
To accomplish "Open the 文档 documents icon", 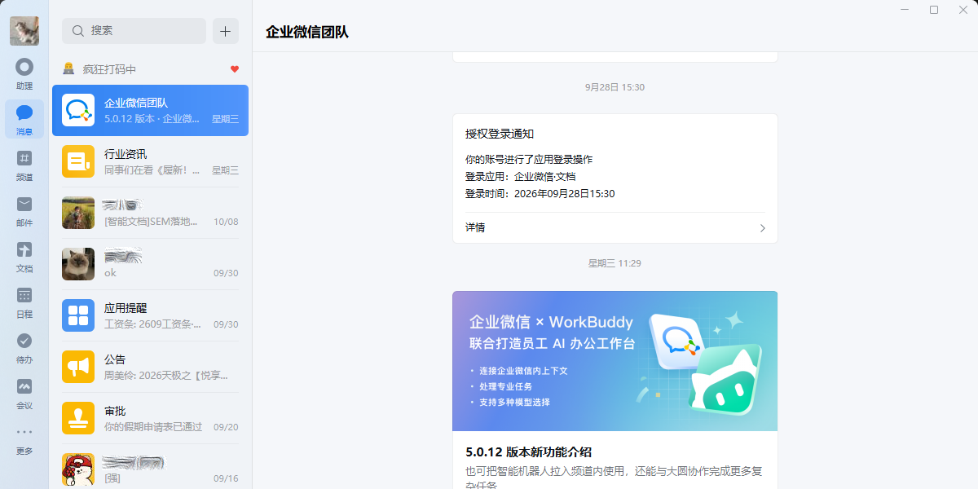I will tap(24, 256).
